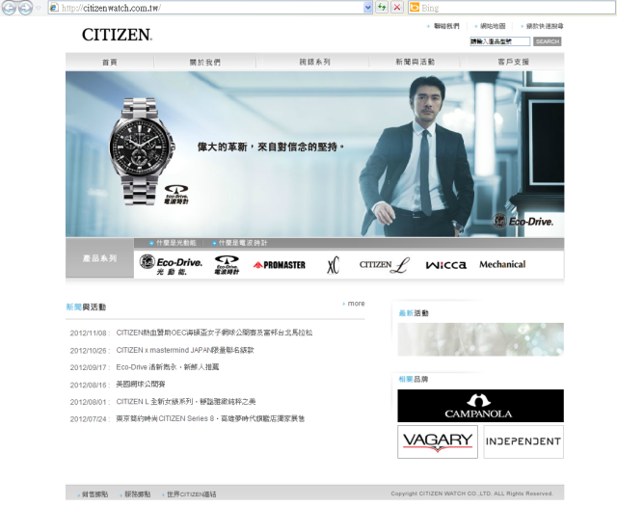The width and height of the screenshot is (617, 507).
Task: Click the 聯絡我們 link at top
Action: pos(446,26)
